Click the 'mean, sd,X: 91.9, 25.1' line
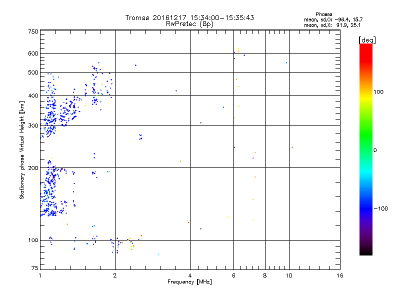The height and width of the screenshot is (300, 400). (x=332, y=25)
